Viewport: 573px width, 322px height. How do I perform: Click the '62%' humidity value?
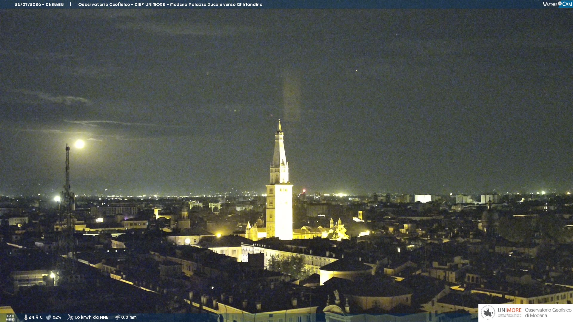point(57,317)
